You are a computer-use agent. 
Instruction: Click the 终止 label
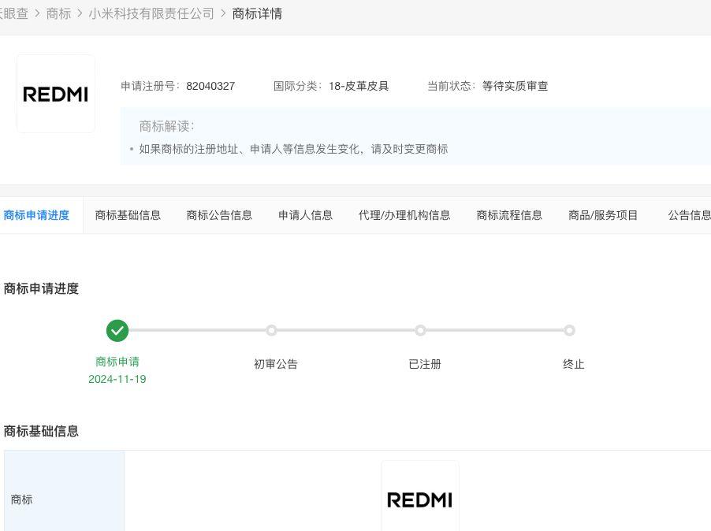tap(574, 364)
